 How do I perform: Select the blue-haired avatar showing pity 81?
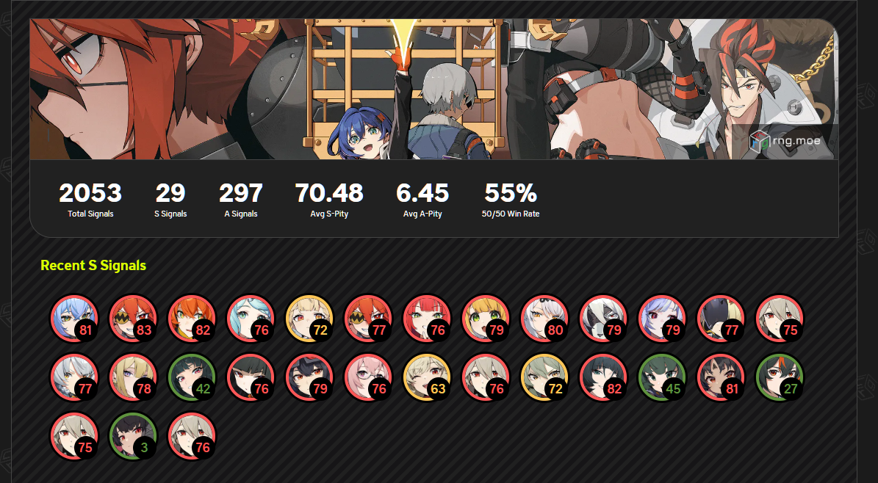[74, 319]
